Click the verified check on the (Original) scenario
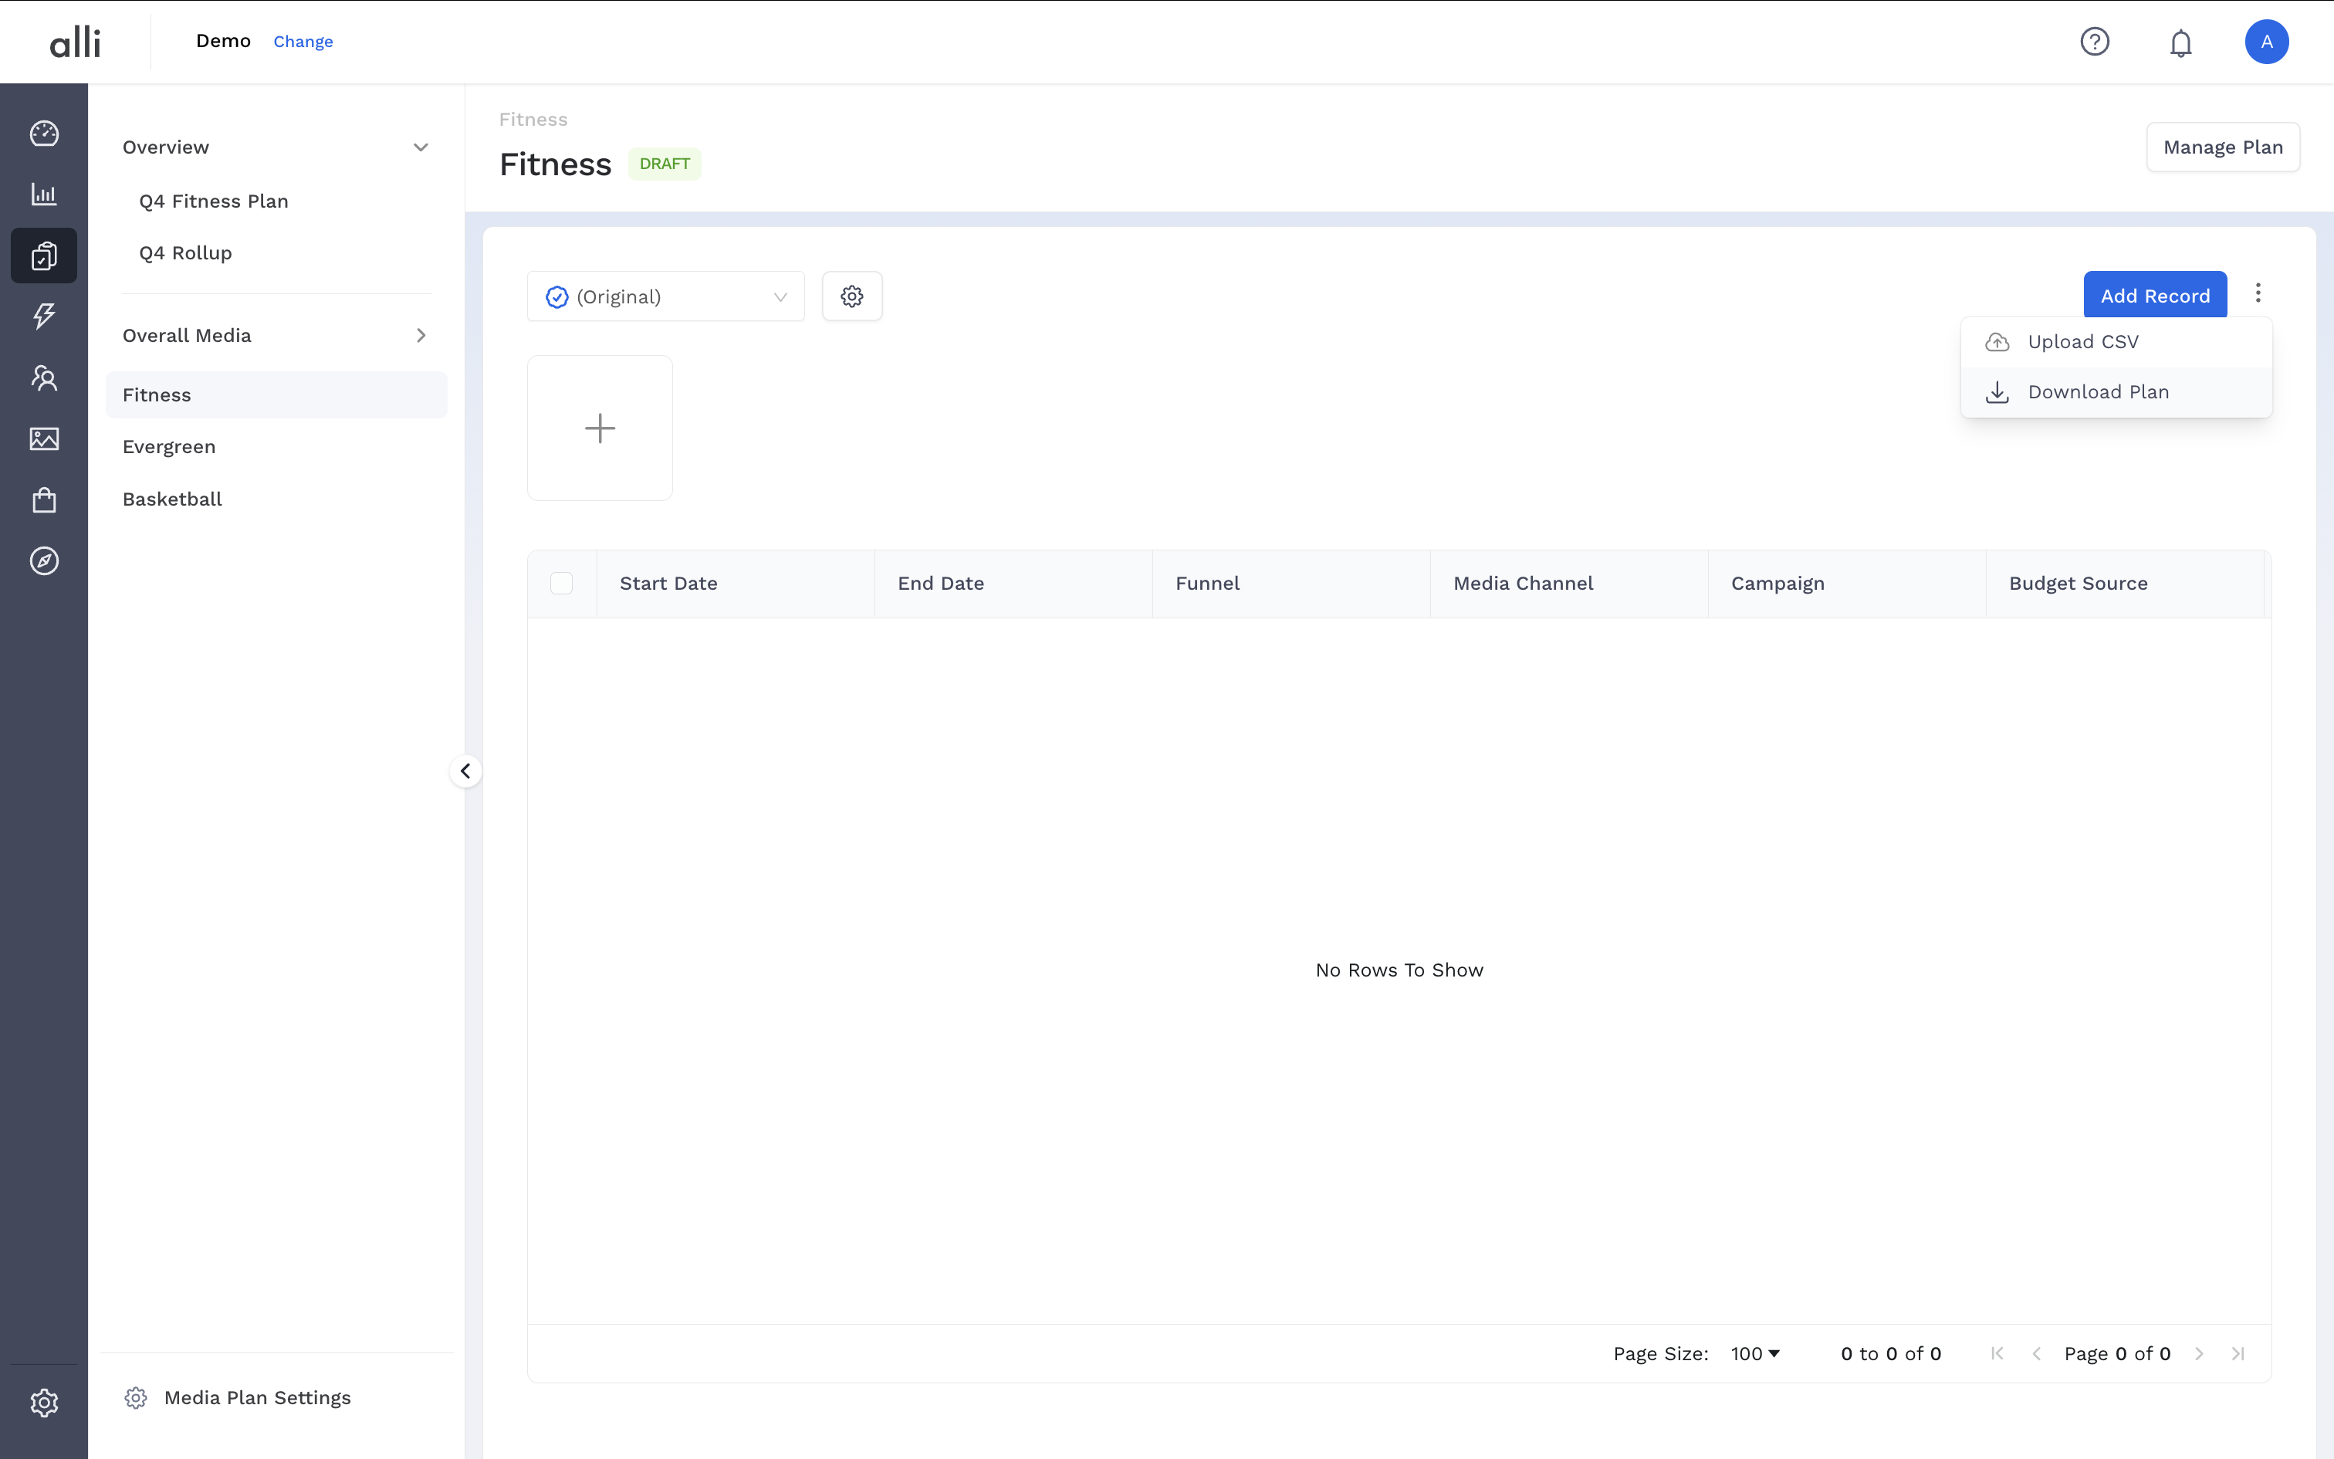This screenshot has width=2334, height=1459. click(556, 296)
